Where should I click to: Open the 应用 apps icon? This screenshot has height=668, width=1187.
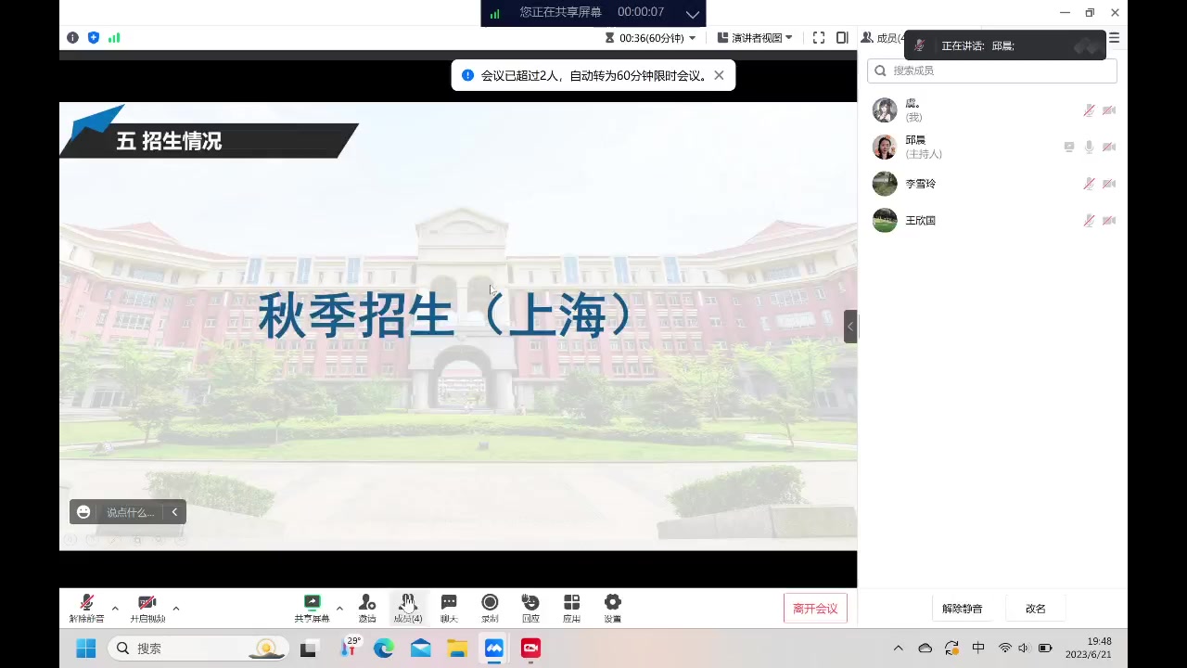pyautogui.click(x=571, y=609)
